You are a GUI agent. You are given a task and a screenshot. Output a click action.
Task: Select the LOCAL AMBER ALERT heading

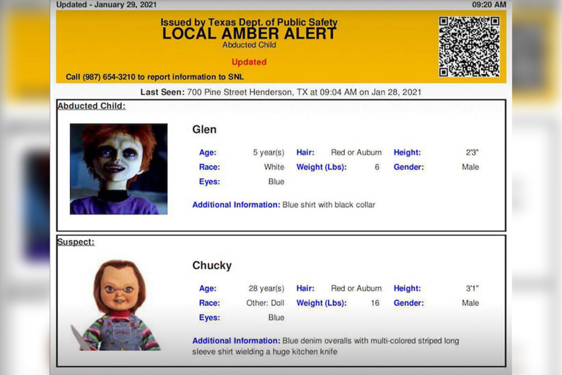249,33
